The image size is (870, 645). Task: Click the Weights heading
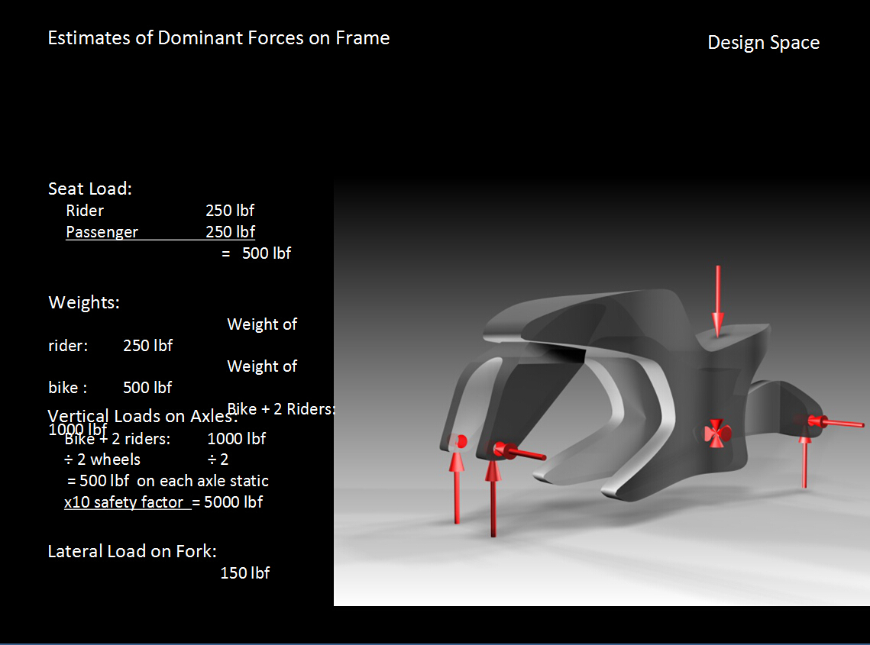[x=84, y=302]
